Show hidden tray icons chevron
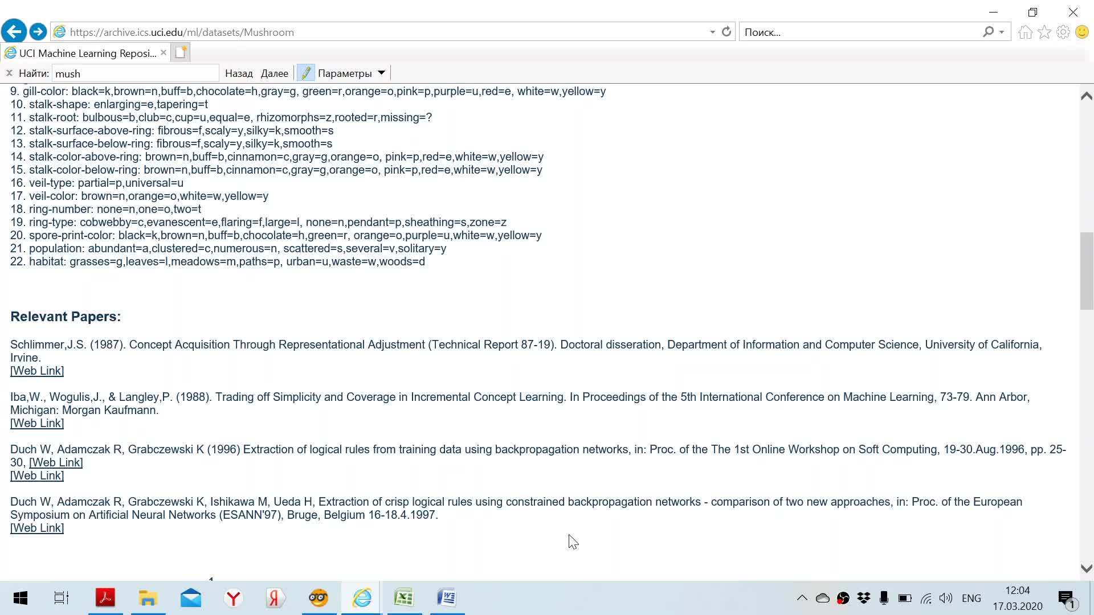The width and height of the screenshot is (1094, 615). (x=802, y=598)
